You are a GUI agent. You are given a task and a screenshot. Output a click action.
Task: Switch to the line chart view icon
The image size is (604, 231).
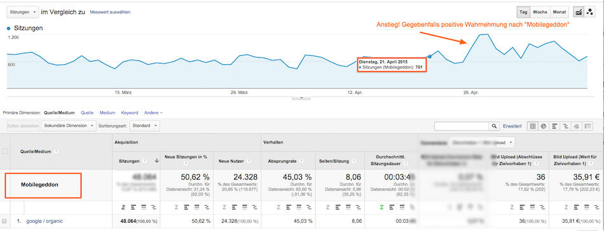click(579, 12)
